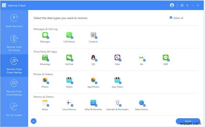Select the Safari Bookmarks book icon
Viewport: 205px width, 127px height.
pyautogui.click(x=93, y=103)
